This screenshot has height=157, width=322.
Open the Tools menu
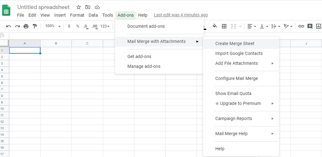(108, 15)
